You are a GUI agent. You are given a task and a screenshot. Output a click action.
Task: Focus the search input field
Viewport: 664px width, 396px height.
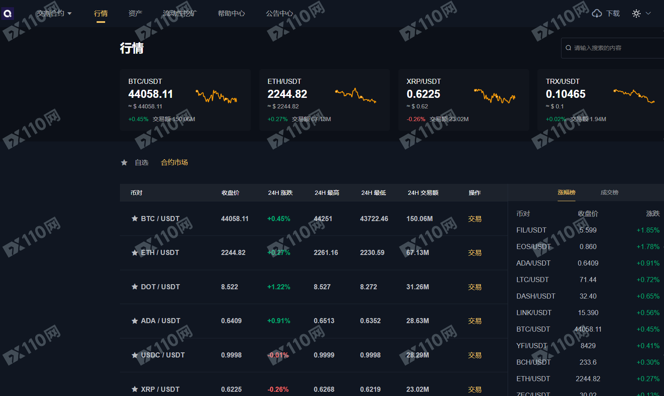pos(614,48)
